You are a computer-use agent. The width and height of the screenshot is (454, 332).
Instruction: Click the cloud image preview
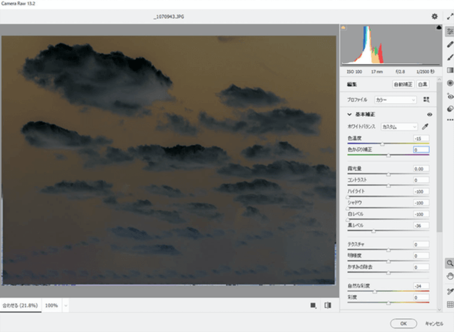[x=168, y=160]
